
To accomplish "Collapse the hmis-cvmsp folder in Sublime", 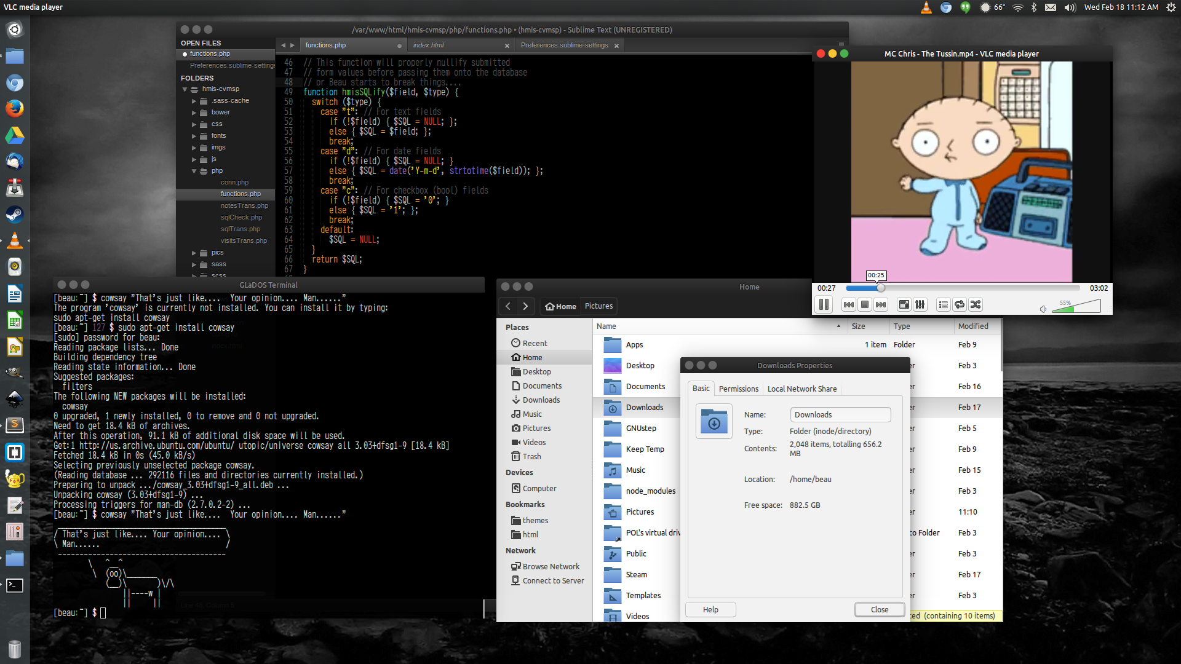I will 185,89.
